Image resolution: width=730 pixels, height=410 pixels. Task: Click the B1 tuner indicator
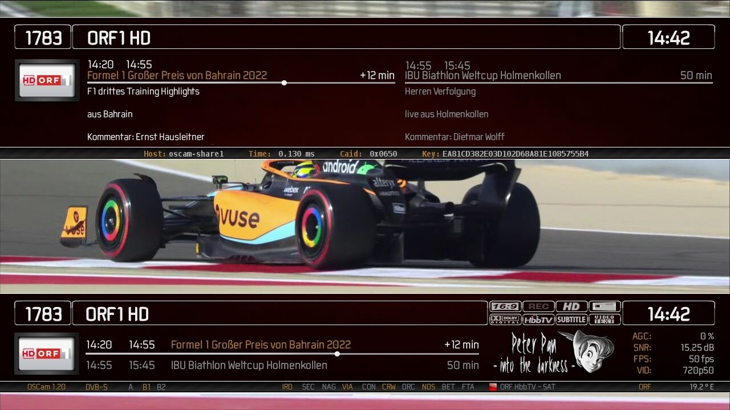point(147,387)
